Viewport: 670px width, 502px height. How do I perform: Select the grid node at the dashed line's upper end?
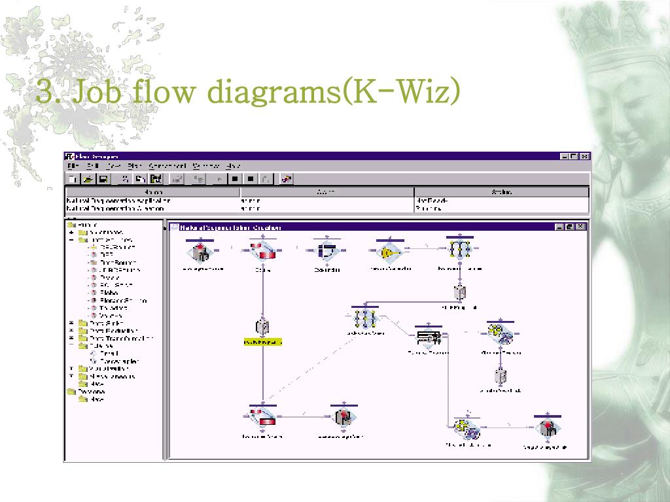click(365, 318)
